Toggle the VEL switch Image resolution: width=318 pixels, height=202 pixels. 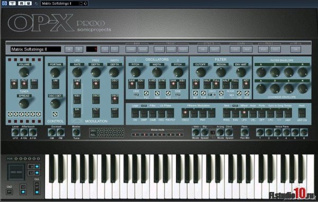(x=253, y=113)
